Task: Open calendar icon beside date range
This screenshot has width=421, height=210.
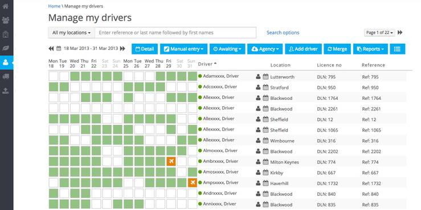Action: (59, 48)
